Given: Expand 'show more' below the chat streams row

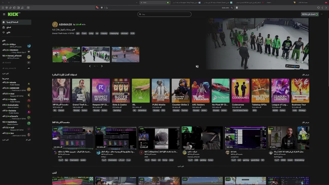Looking at the screenshot, I should pyautogui.click(x=181, y=166).
